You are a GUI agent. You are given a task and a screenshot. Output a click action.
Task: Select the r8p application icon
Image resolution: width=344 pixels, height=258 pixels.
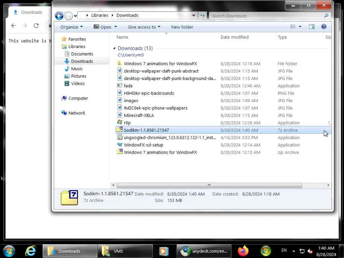click(x=120, y=122)
